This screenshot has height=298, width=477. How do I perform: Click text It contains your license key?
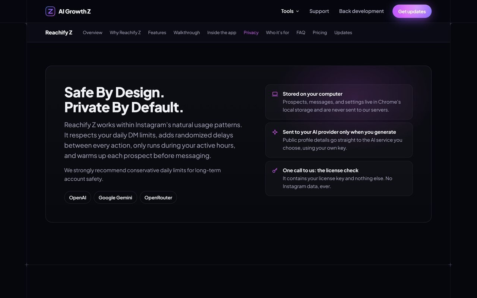coord(337,182)
